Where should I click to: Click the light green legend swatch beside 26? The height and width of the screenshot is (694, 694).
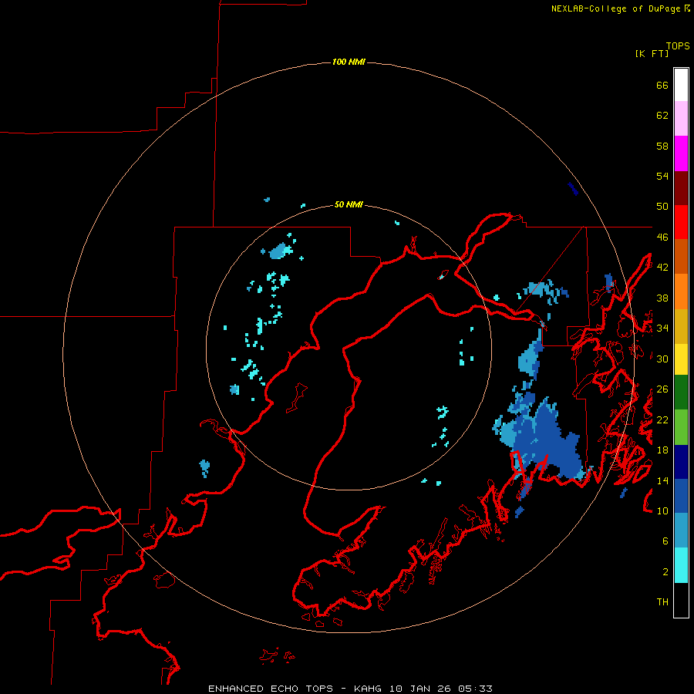coord(681,427)
